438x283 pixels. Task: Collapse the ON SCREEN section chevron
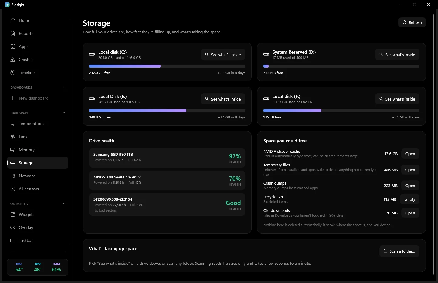(64, 203)
